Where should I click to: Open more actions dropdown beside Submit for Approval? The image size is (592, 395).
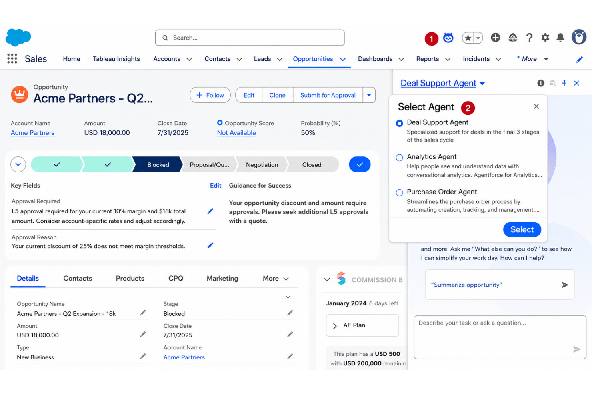click(369, 95)
